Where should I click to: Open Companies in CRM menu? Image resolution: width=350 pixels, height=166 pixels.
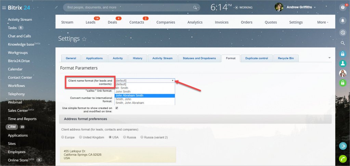point(166,22)
